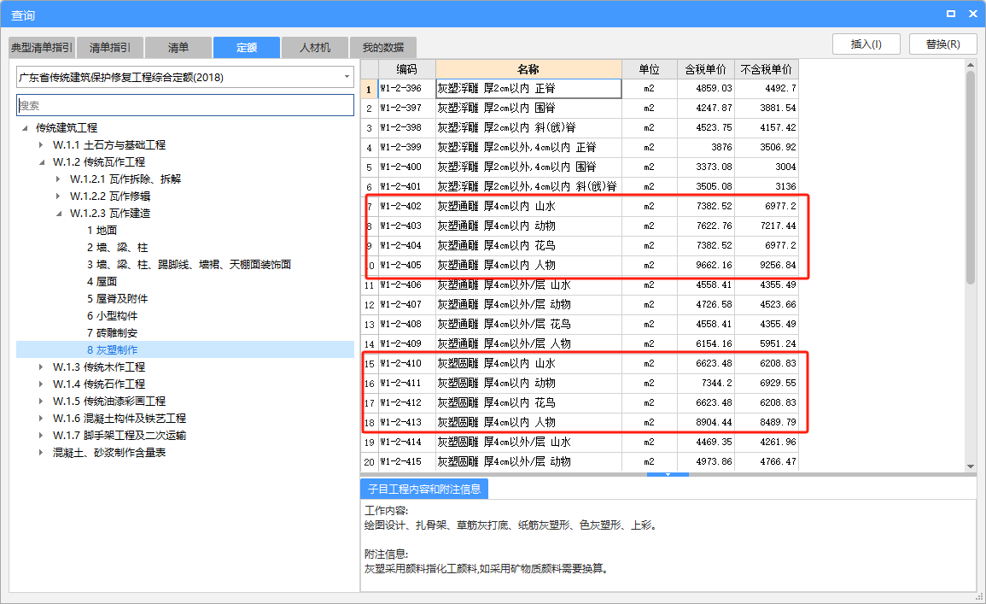The width and height of the screenshot is (986, 604).
Task: Expand W.1.5 传统油漆彩画工程
Action: 41,401
